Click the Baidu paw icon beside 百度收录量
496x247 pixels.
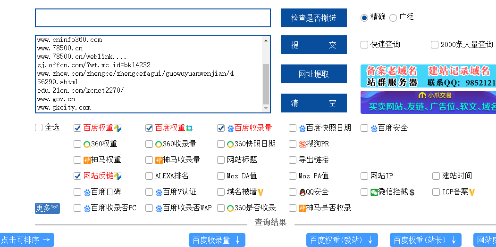tap(231, 128)
